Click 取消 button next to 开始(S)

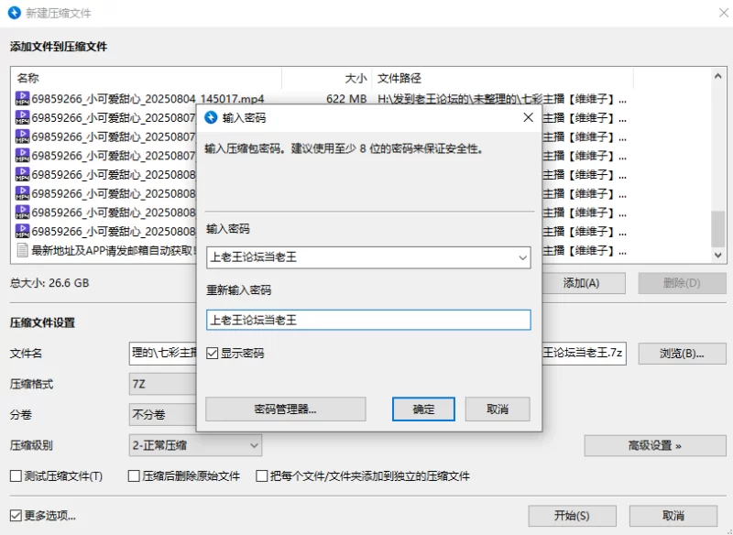pos(673,516)
